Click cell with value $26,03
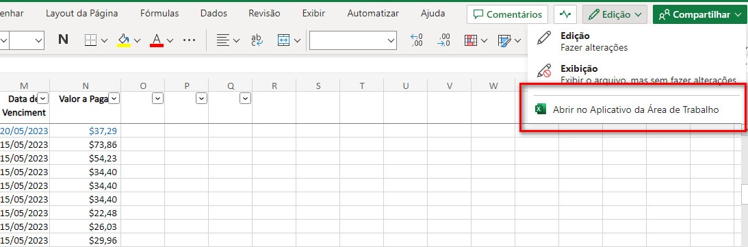This screenshot has width=748, height=247. pyautogui.click(x=86, y=226)
